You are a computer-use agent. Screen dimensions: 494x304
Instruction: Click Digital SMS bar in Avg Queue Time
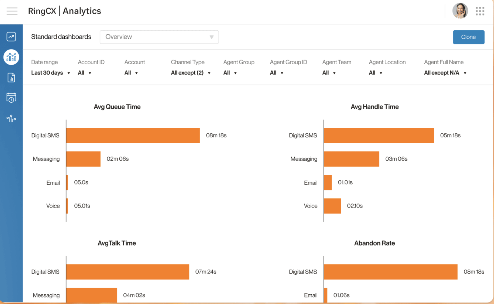tap(133, 135)
